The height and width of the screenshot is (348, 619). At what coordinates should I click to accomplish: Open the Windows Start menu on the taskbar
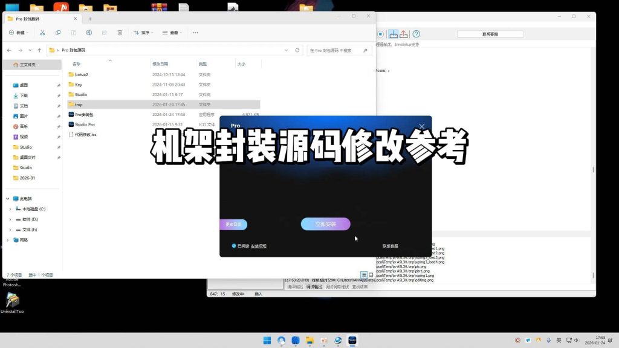[x=266, y=340]
